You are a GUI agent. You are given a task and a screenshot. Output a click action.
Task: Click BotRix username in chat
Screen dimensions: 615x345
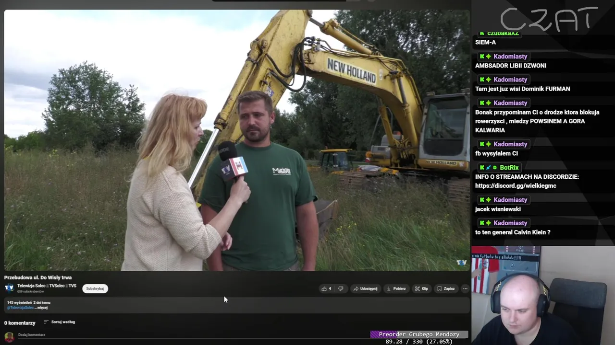pos(509,168)
